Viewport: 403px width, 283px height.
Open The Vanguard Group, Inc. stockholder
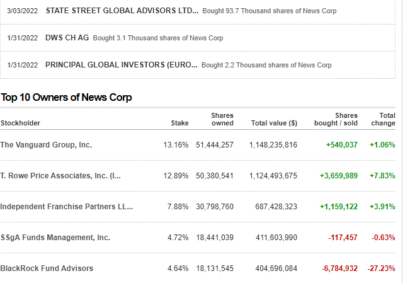[x=46, y=145]
